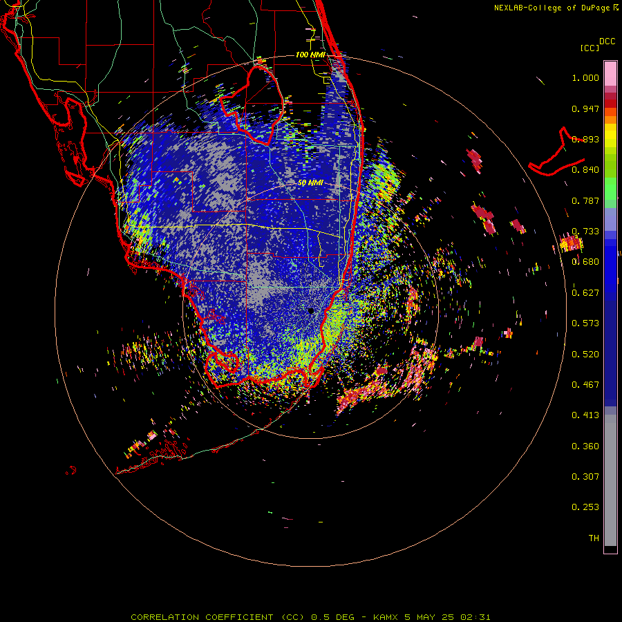This screenshot has width=622, height=622.
Task: Click the 0.893 scale value
Action: click(585, 139)
